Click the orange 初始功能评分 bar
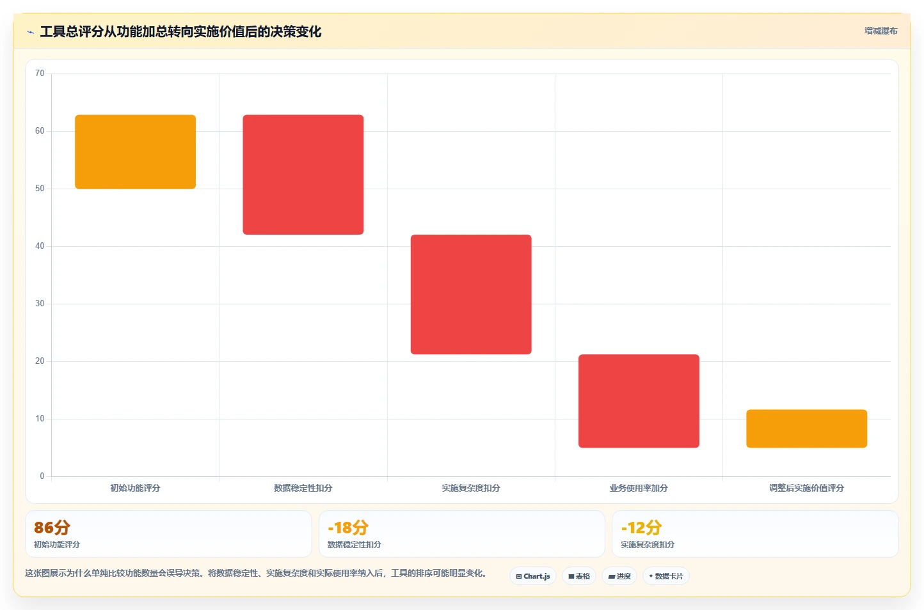Viewport: 924px width, 610px height. (135, 152)
